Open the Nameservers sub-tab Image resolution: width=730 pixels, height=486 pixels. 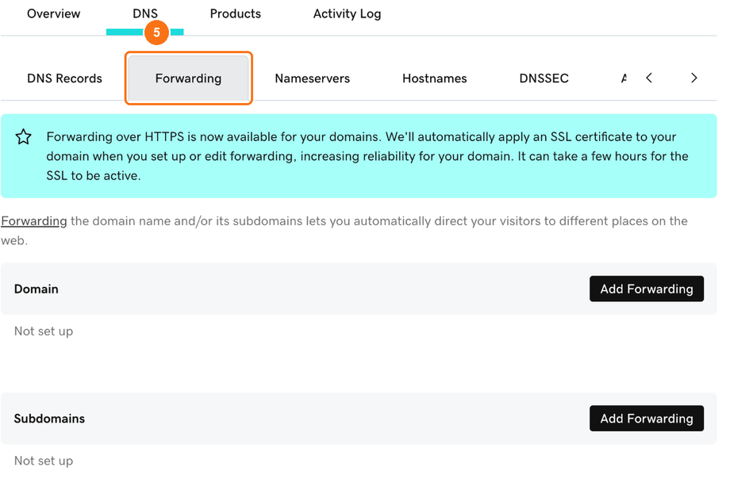pos(312,78)
